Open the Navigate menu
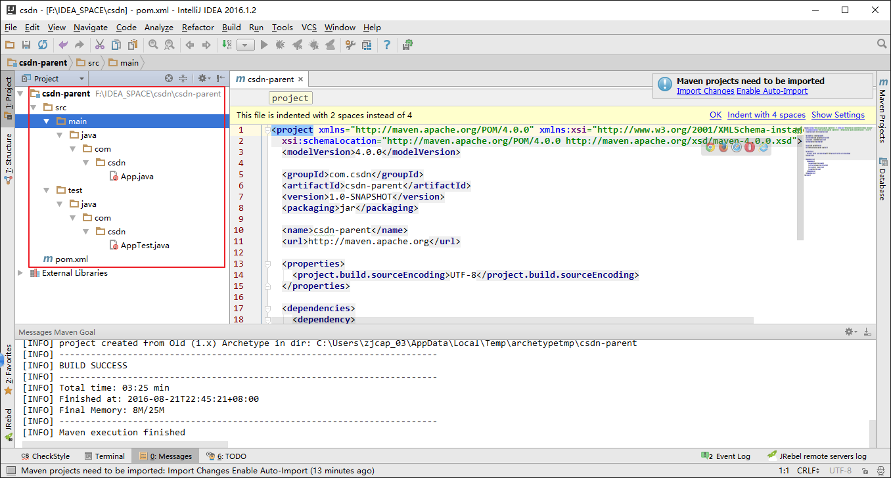The image size is (891, 478). click(x=91, y=28)
